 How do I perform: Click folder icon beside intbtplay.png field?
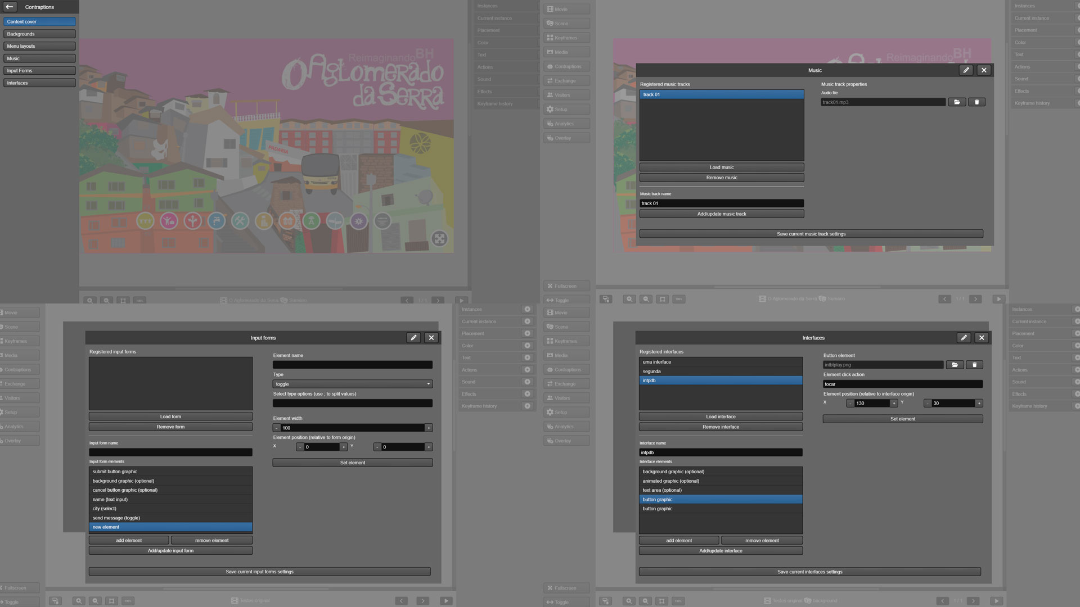tap(955, 365)
